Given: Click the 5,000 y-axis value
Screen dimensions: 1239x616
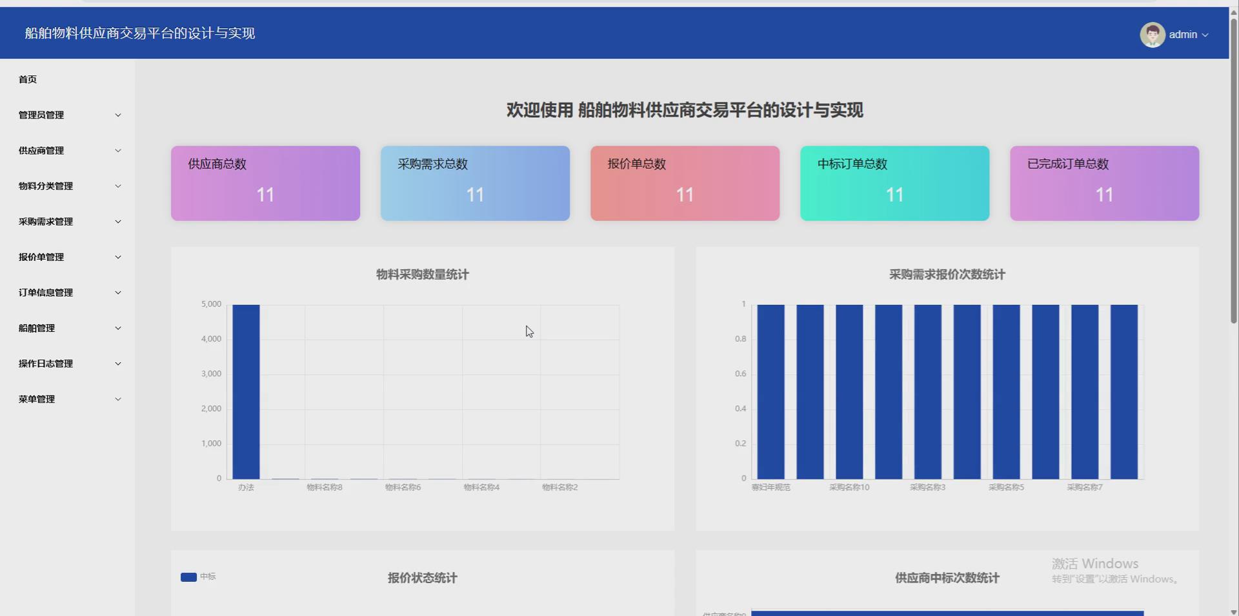Looking at the screenshot, I should click(211, 303).
